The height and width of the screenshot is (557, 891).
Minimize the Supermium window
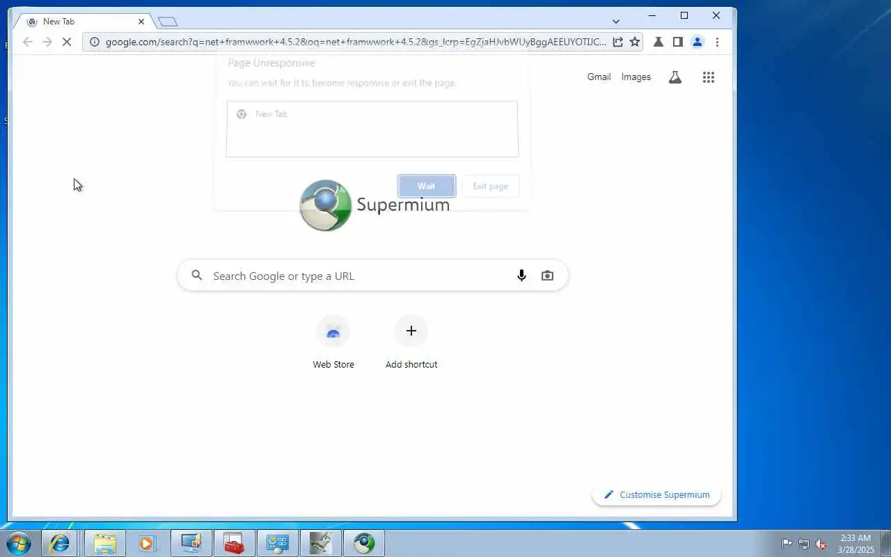[x=652, y=15]
